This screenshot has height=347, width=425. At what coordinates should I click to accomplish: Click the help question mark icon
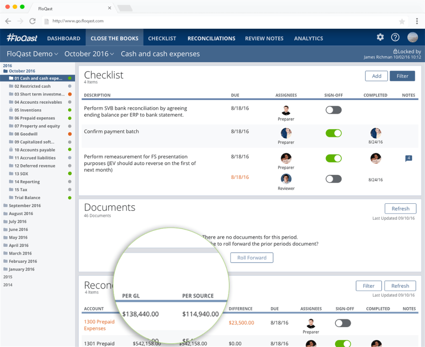(x=395, y=38)
